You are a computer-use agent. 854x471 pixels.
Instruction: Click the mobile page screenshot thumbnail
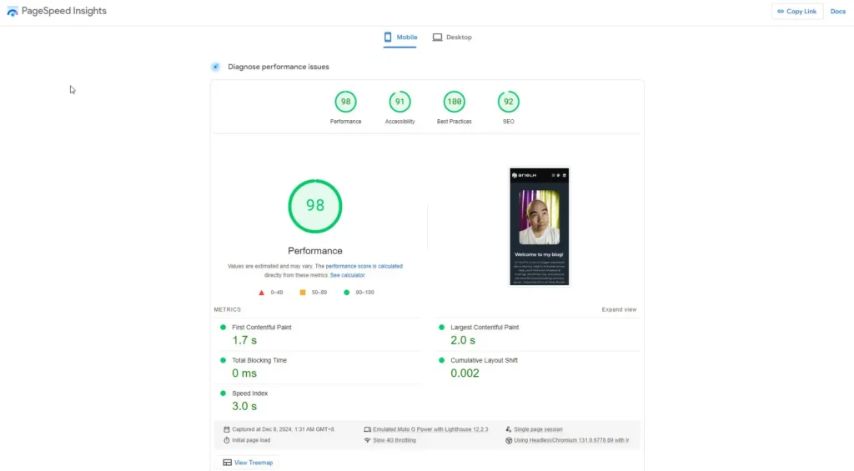[539, 227]
